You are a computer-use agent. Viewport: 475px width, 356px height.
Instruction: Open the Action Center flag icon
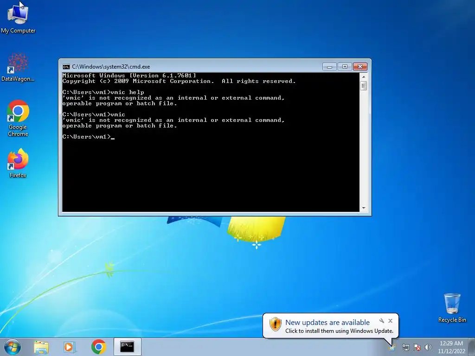point(417,347)
